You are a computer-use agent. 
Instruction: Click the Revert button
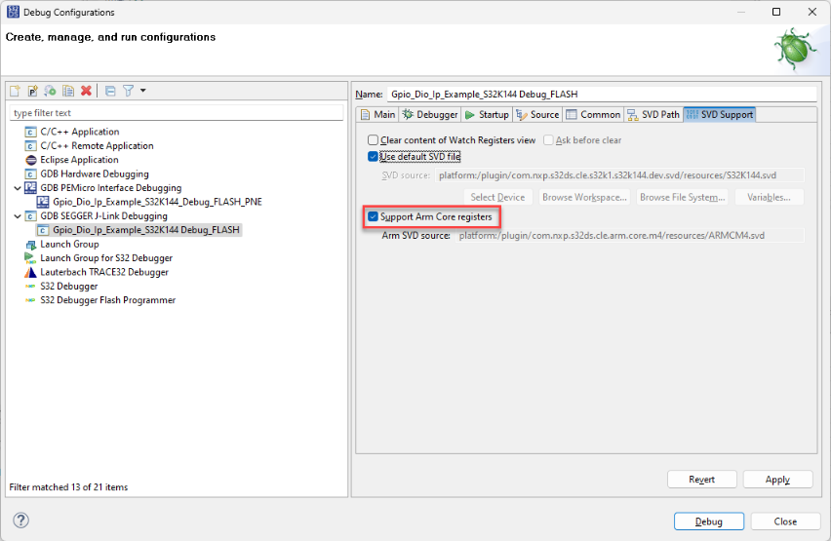coord(701,479)
